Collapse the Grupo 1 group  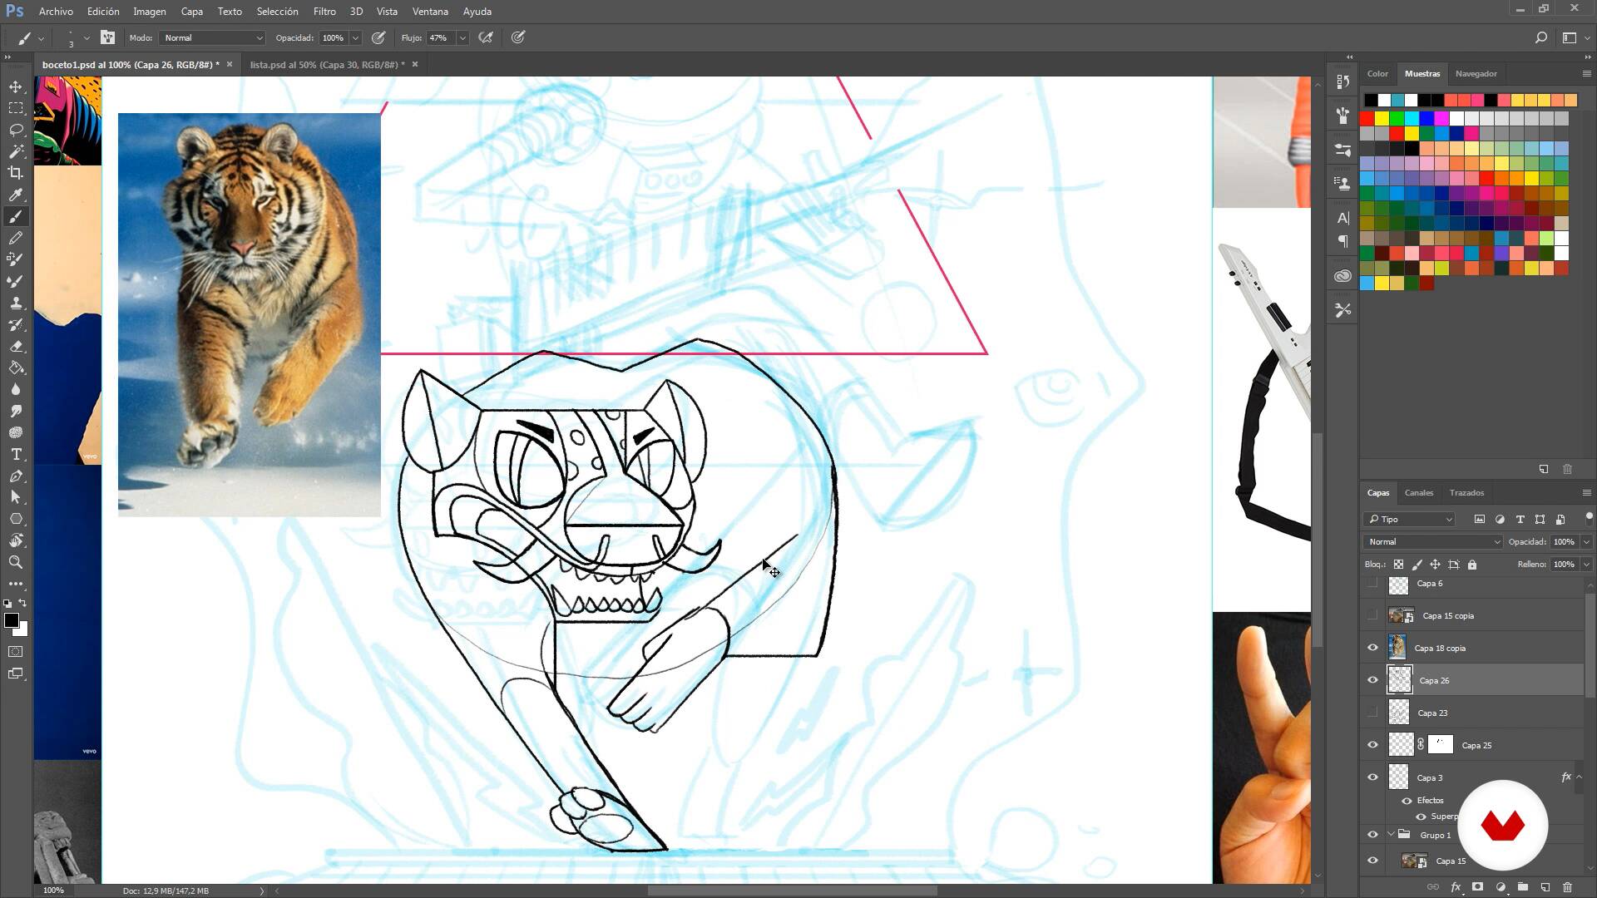click(x=1391, y=835)
